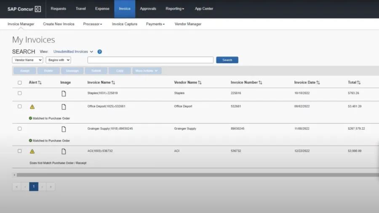Click green check beside Office Depot's Matched to Purchase Order
Viewport: 379px width, 213px height.
(x=30, y=118)
